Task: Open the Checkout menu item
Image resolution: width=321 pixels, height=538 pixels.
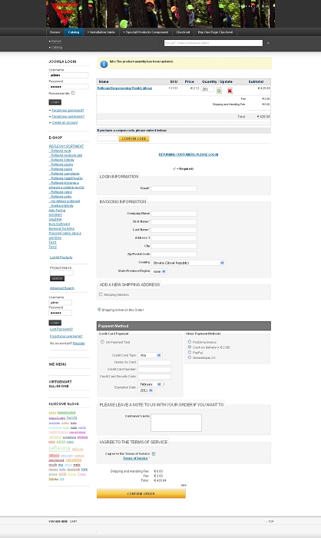Action: pos(183,32)
